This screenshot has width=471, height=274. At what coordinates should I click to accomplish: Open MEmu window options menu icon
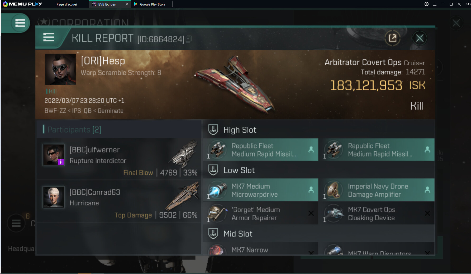(x=435, y=4)
